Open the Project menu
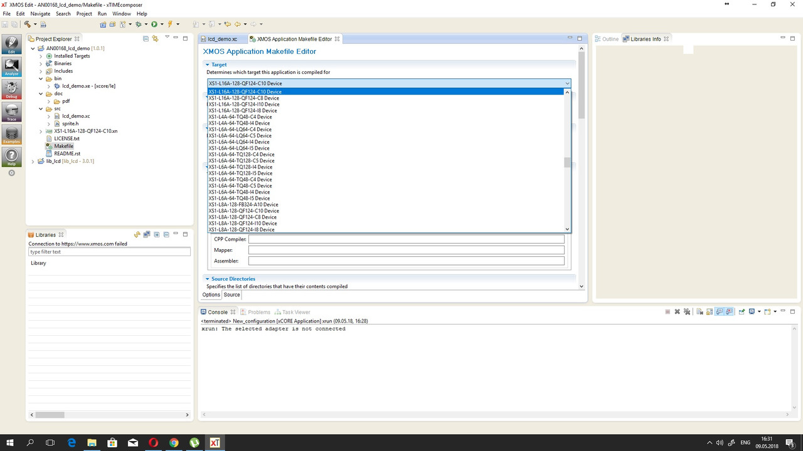Image resolution: width=803 pixels, height=451 pixels. tap(84, 13)
